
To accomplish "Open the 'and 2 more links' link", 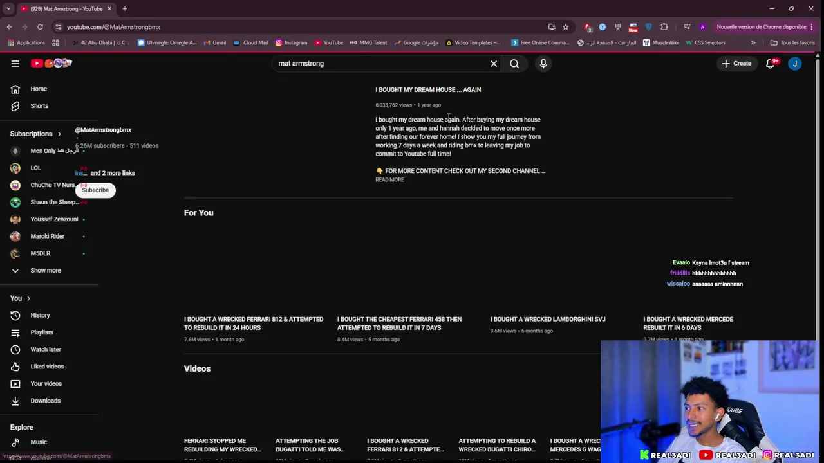I will click(x=113, y=173).
